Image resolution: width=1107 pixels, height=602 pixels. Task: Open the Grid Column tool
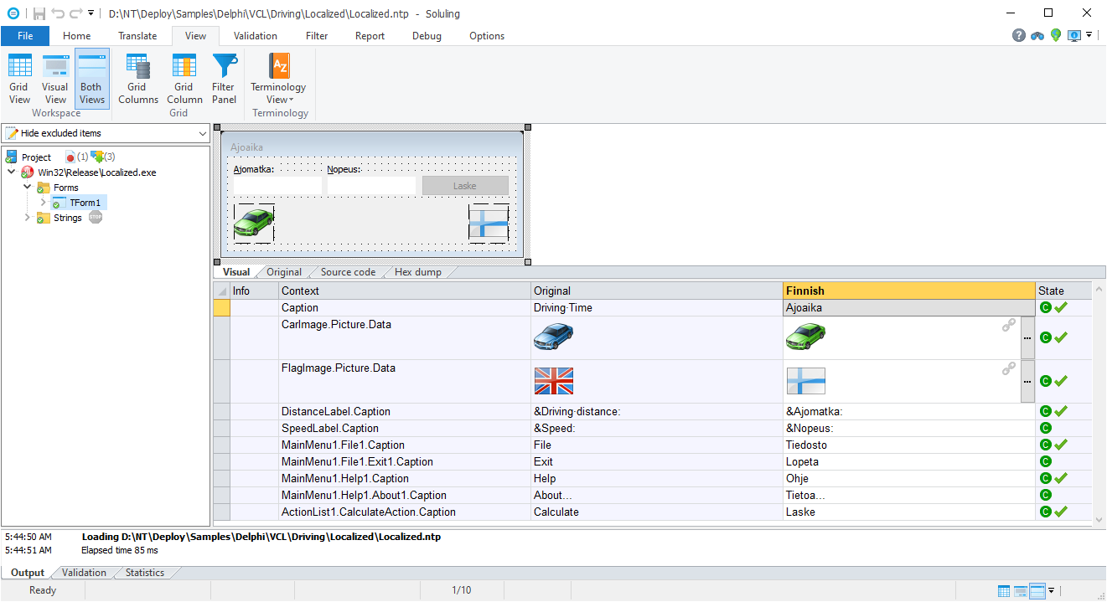tap(184, 79)
